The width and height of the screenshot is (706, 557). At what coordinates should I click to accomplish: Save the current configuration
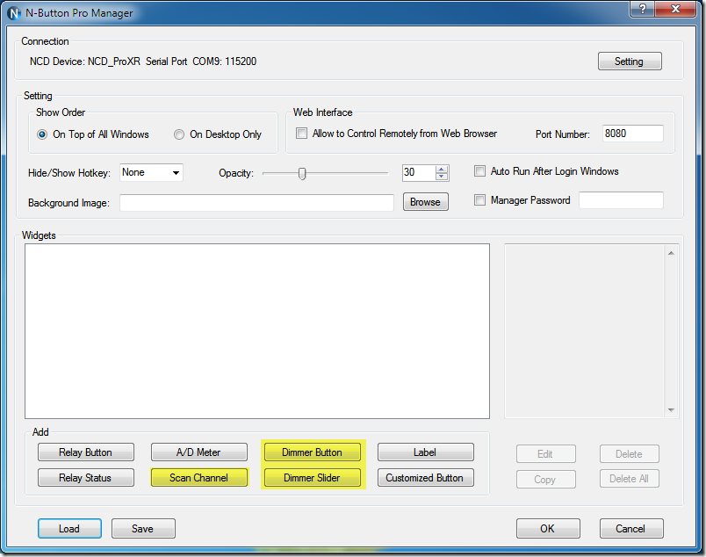click(143, 528)
